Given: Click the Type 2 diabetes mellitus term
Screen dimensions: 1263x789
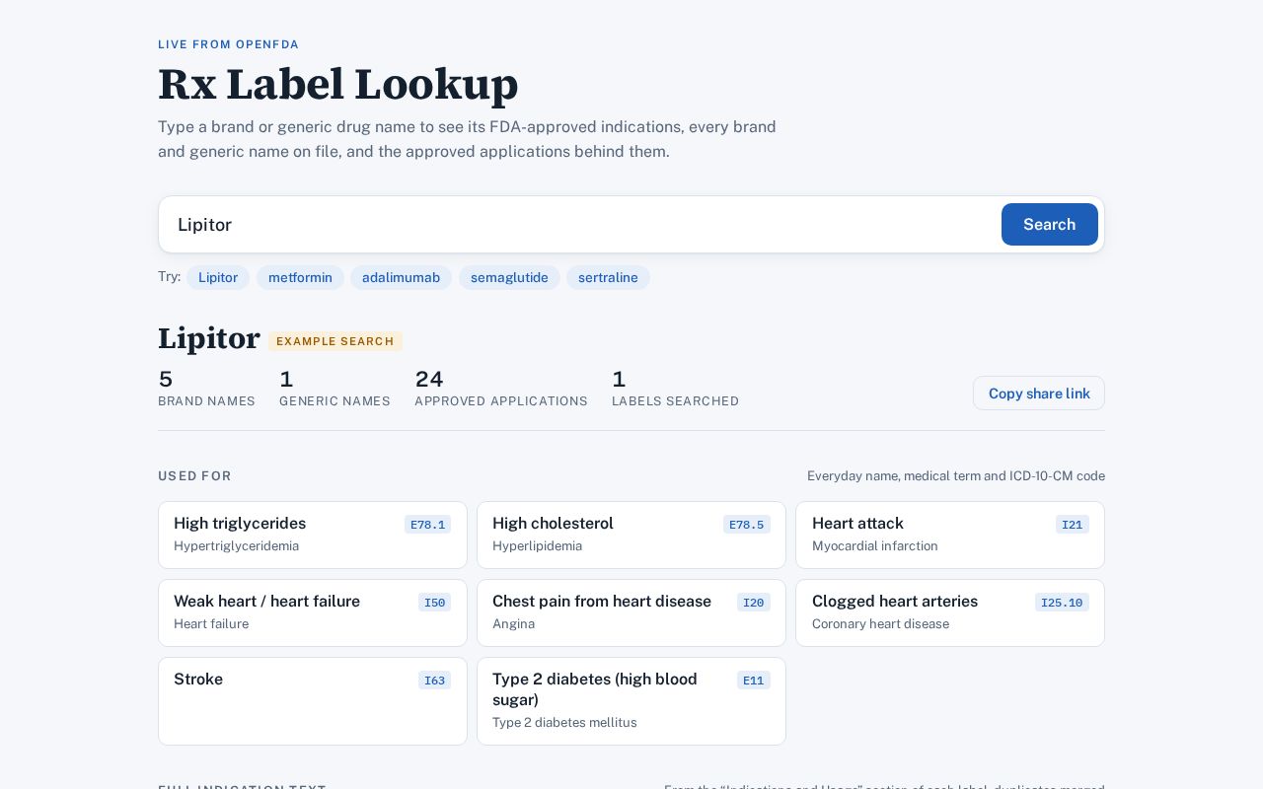Looking at the screenshot, I should (564, 723).
